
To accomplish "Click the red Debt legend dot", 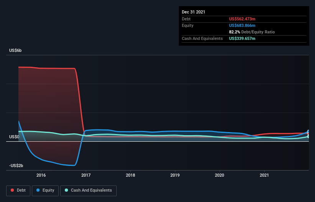I will tap(12, 190).
